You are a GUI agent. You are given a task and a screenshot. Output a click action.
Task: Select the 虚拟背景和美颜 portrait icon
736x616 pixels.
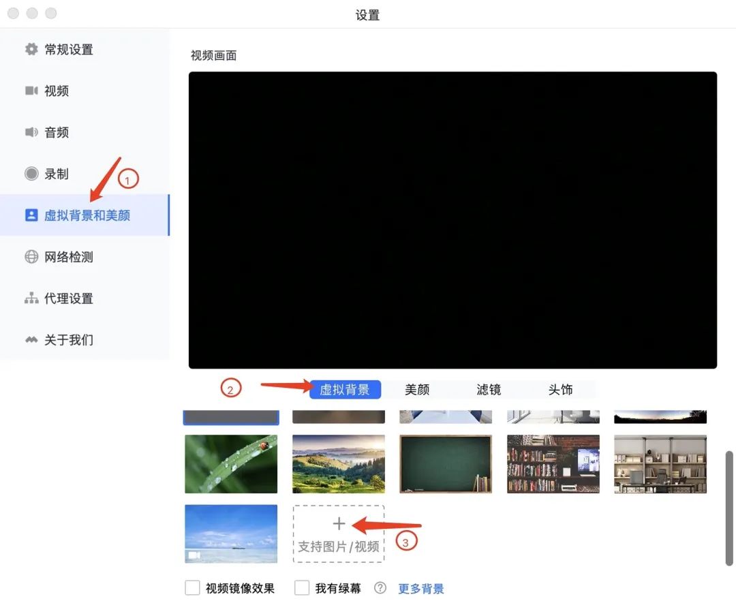coord(31,215)
